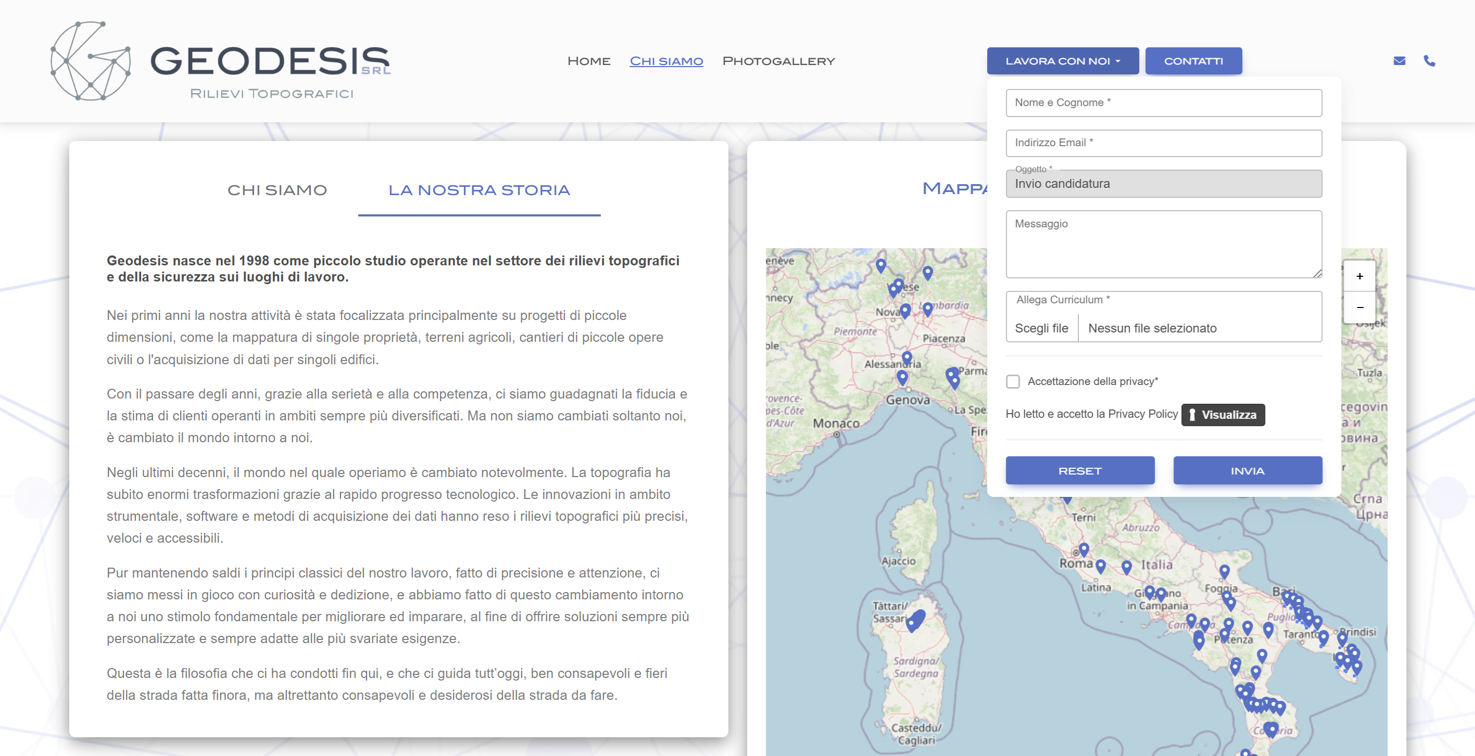This screenshot has height=756, width=1475.
Task: Zoom in on the map with the + control
Action: [1359, 276]
